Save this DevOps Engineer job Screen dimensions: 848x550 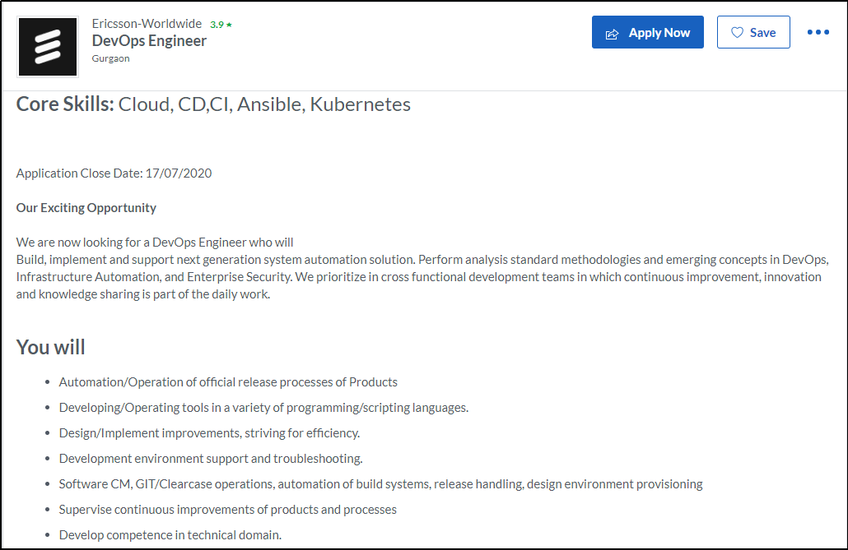point(753,33)
